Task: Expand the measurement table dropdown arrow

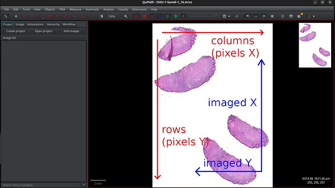Action: (x=229, y=16)
